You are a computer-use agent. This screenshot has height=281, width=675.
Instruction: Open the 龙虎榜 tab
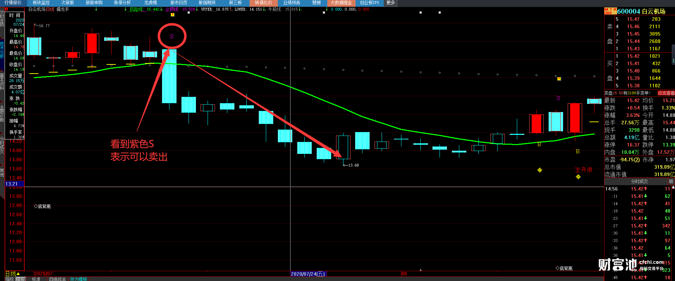151,3
